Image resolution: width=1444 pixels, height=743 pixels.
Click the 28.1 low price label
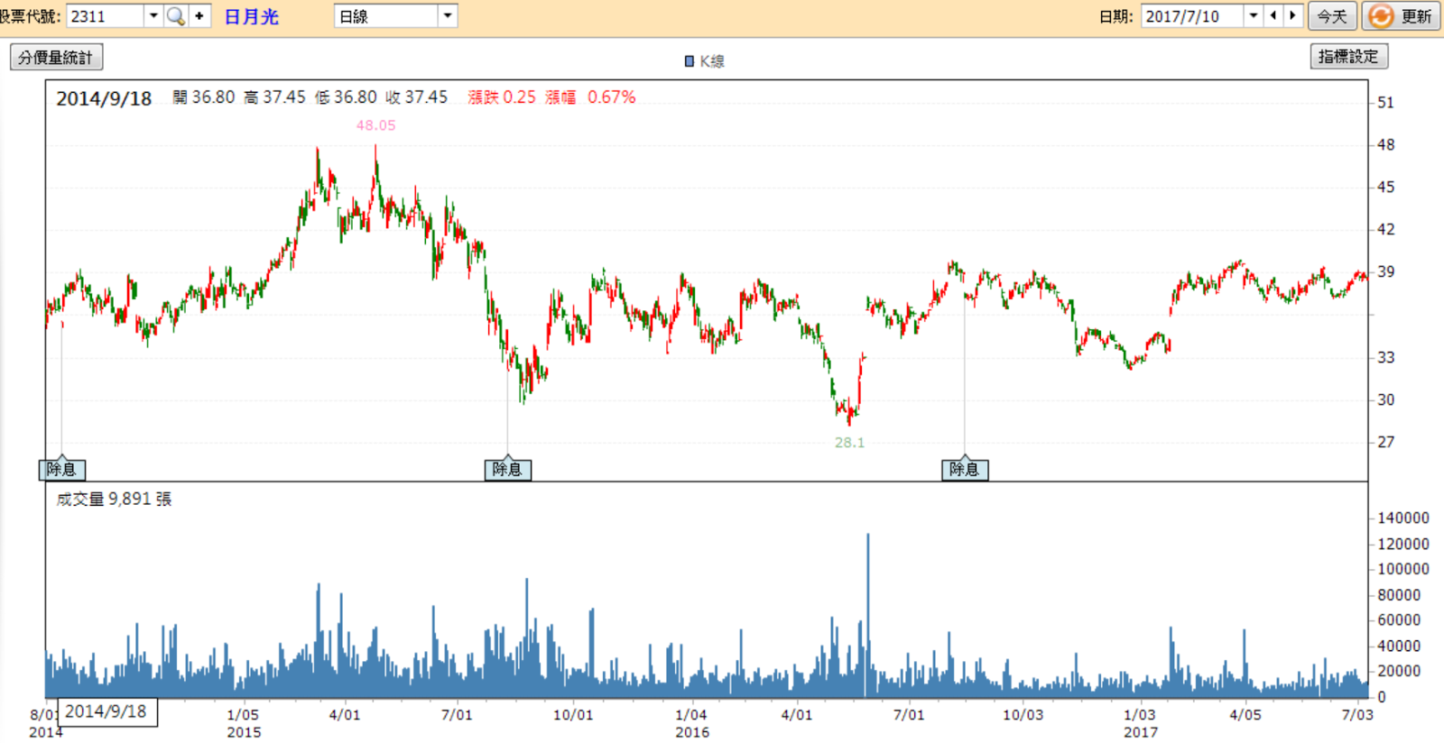click(x=849, y=443)
